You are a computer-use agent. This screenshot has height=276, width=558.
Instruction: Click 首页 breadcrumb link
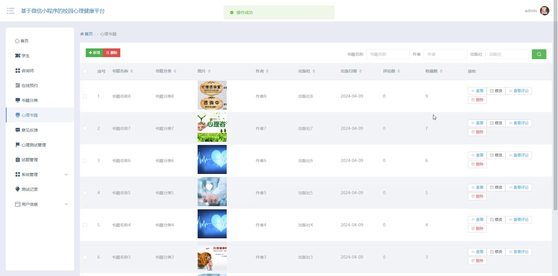point(89,34)
